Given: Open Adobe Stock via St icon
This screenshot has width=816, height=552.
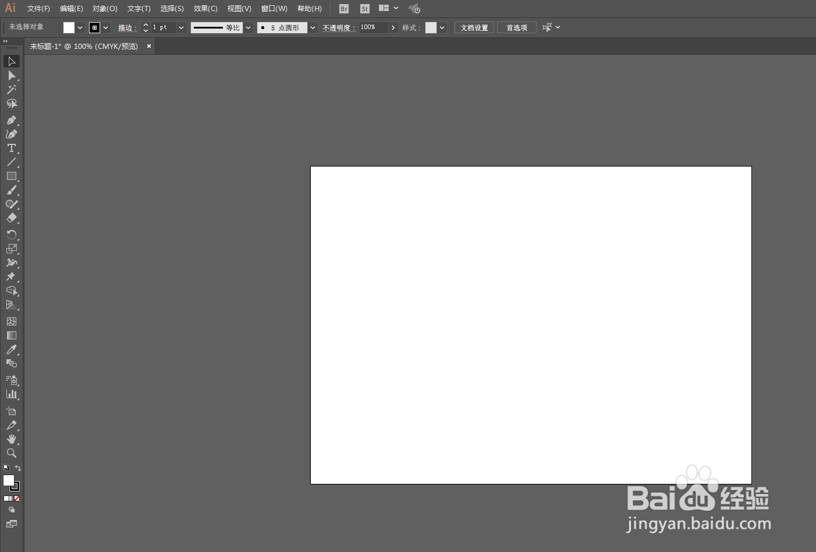Looking at the screenshot, I should [x=365, y=9].
